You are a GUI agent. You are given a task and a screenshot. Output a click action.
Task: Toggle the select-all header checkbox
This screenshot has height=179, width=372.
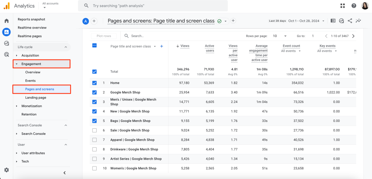(x=95, y=46)
